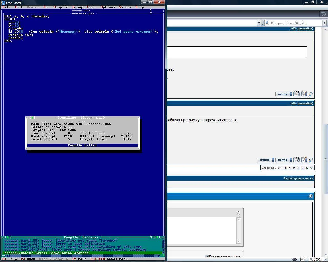
Task: Open the Options menu in Free Pascal
Action: coord(108,7)
